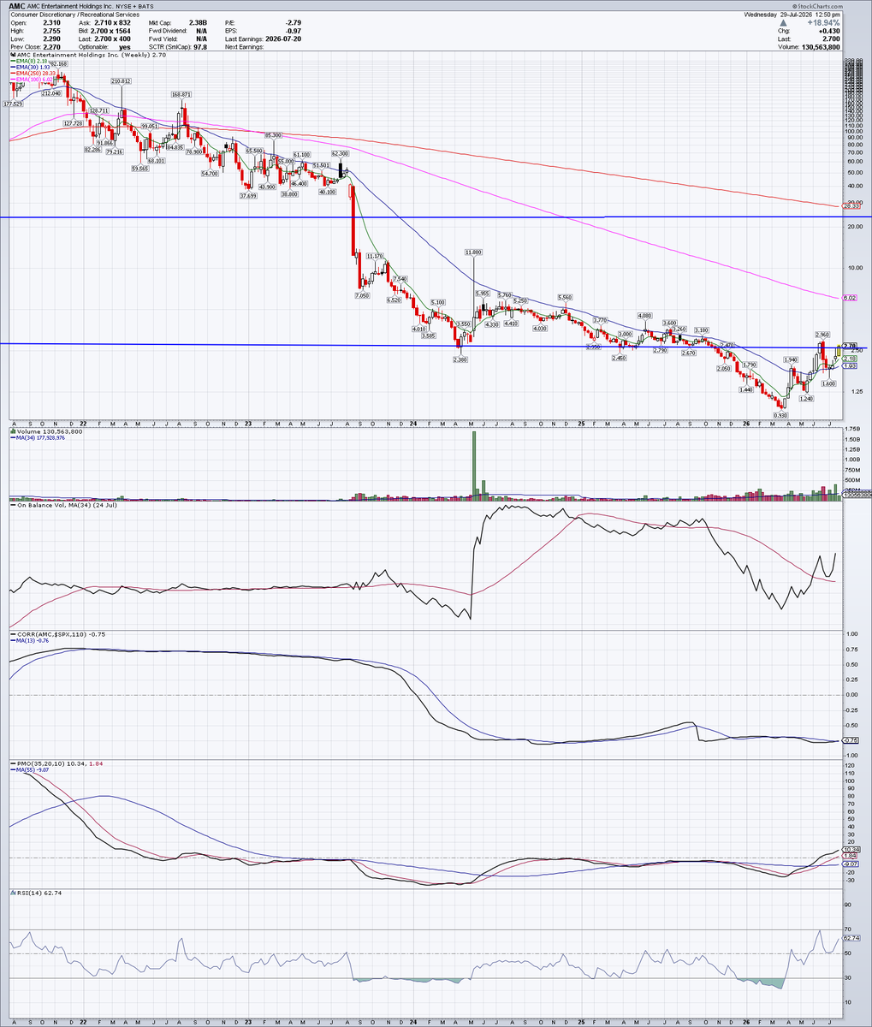
Task: Click the 210.812 price peak label
Action: pyautogui.click(x=121, y=80)
